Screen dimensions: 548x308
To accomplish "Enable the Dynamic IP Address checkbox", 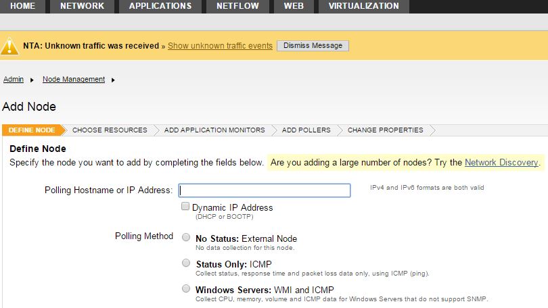I will tap(185, 206).
